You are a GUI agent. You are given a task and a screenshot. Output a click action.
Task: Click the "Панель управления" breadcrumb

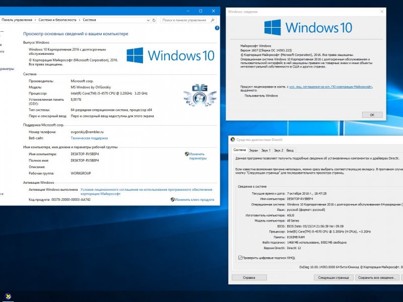pos(17,20)
